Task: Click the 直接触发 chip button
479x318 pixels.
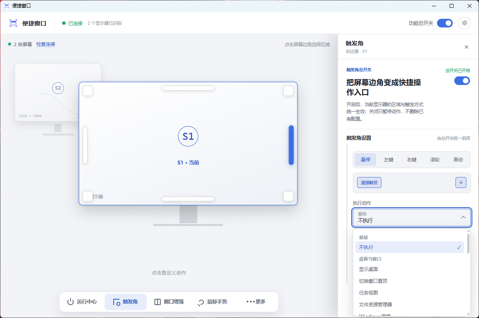Action: [369, 182]
